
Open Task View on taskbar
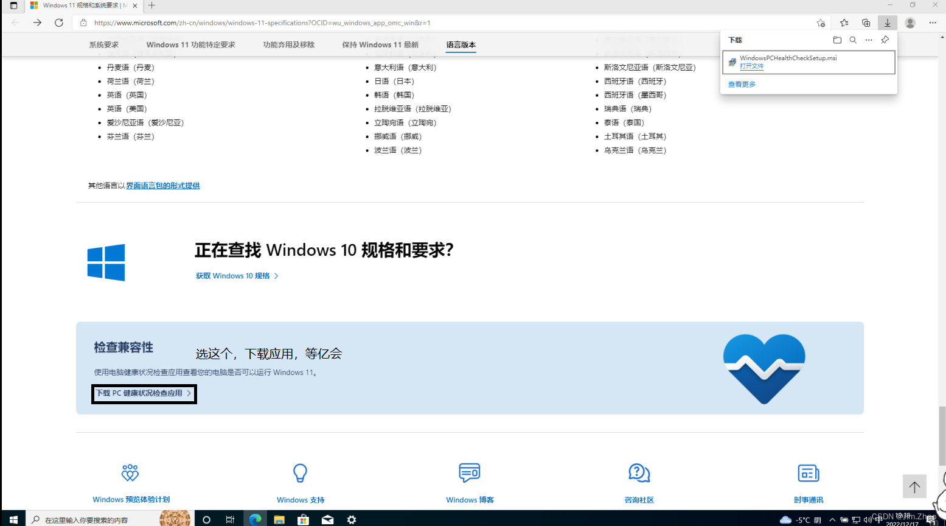click(230, 519)
